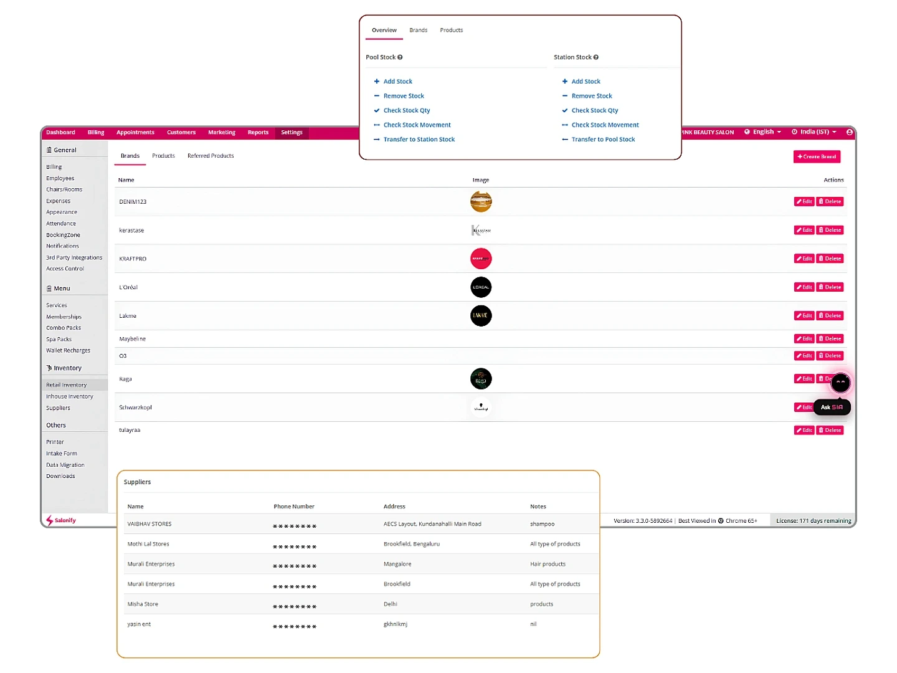Switch to the Referred Products tab

point(211,156)
